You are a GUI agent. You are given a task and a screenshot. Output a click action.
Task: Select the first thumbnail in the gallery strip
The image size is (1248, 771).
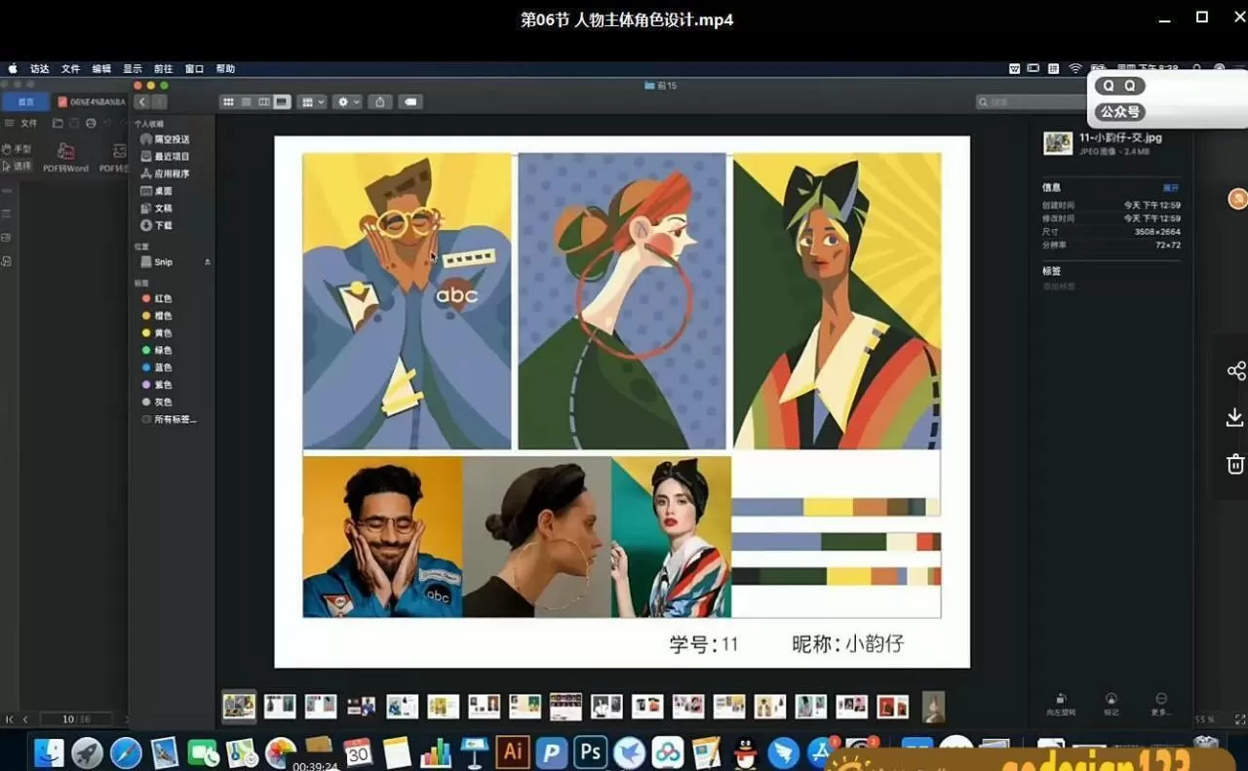pyautogui.click(x=238, y=705)
